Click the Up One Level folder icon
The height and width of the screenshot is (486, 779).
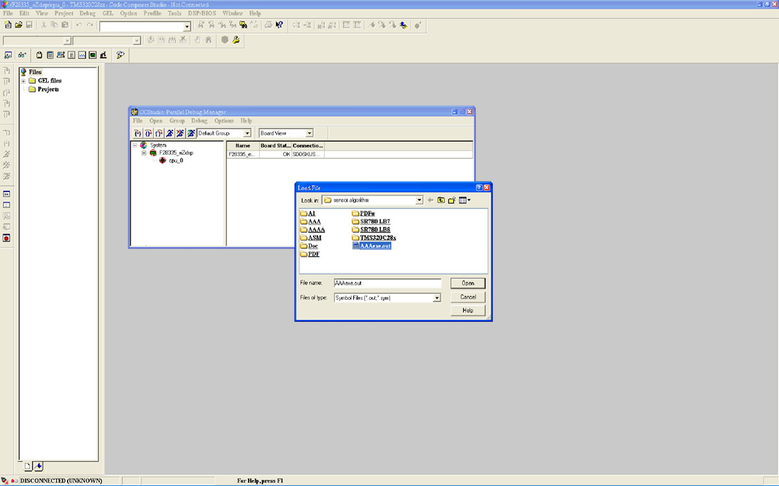(440, 200)
